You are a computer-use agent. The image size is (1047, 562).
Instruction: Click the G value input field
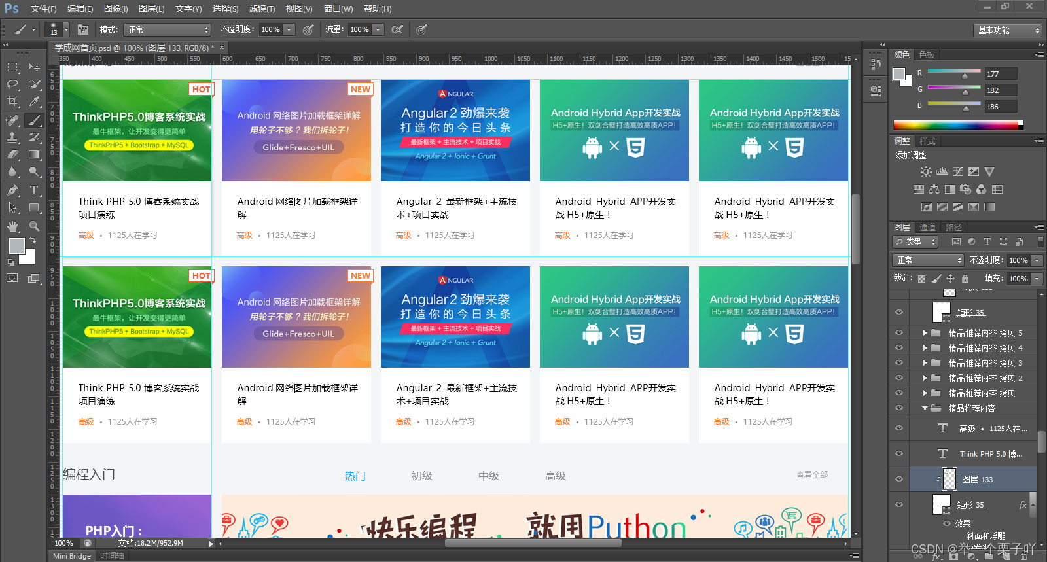click(x=1001, y=90)
